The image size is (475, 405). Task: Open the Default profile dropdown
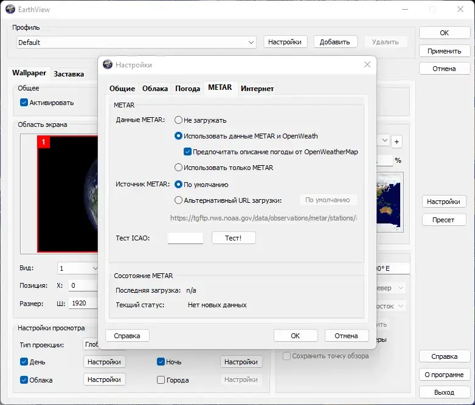pos(136,43)
